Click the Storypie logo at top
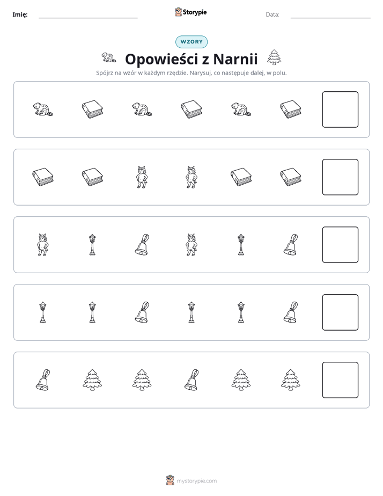 click(x=191, y=12)
